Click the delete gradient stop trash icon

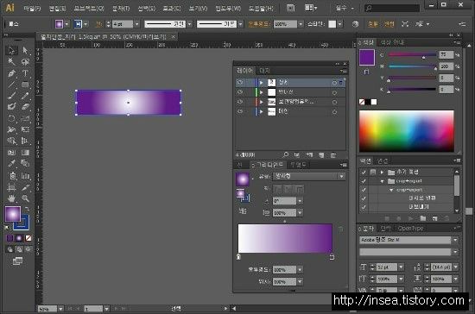pyautogui.click(x=340, y=229)
